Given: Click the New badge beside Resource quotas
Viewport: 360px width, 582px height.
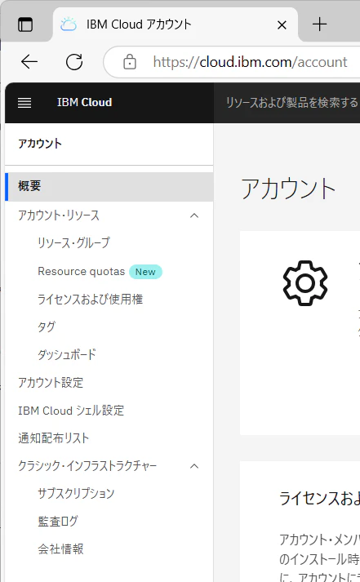Looking at the screenshot, I should point(145,272).
